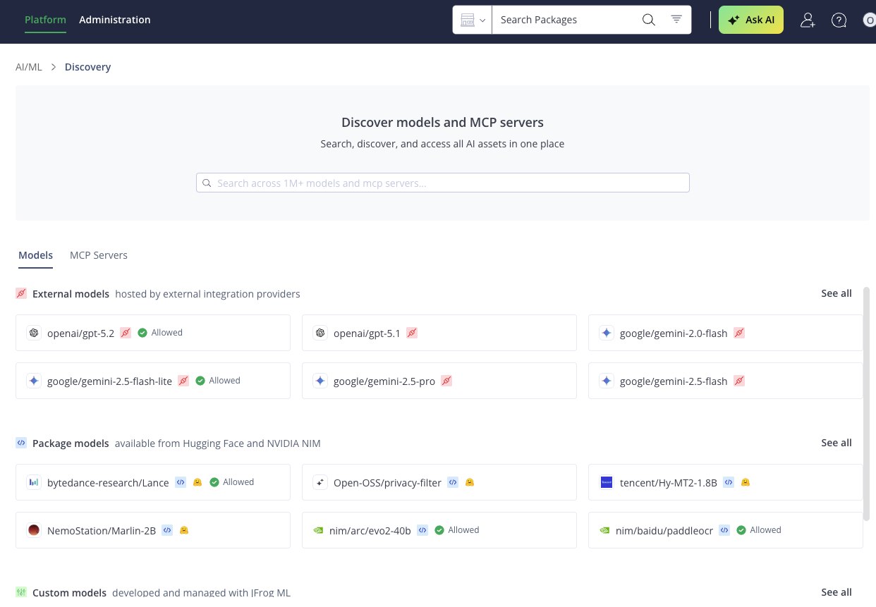Click the search magnifier icon in top bar
Image resolution: width=876 pixels, height=607 pixels.
[648, 20]
